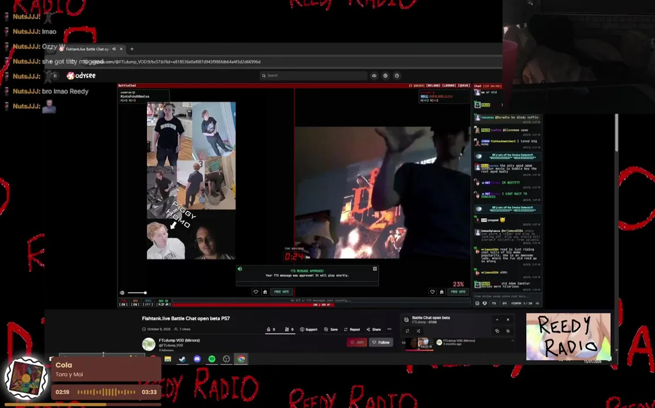
Task: Open Spotify from the taskbar
Action: (x=212, y=359)
